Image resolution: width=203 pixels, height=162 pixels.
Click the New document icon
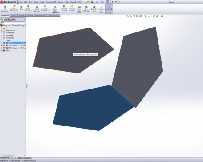click(x=82, y=2)
